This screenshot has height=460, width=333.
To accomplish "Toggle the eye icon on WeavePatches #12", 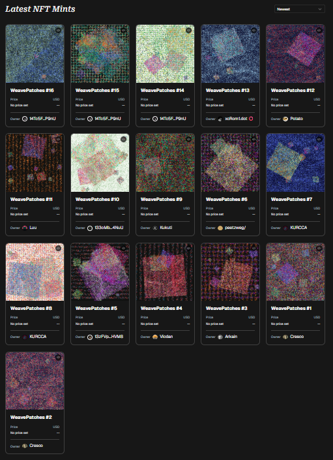I will pos(319,30).
